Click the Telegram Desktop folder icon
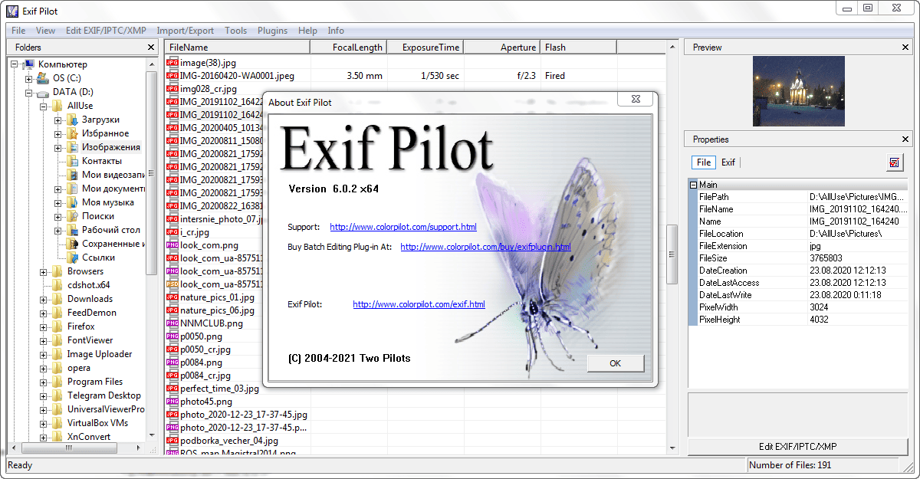The image size is (920, 479). click(x=58, y=395)
